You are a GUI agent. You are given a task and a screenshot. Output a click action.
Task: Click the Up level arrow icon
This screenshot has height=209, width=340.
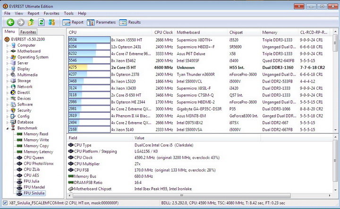click(31, 22)
